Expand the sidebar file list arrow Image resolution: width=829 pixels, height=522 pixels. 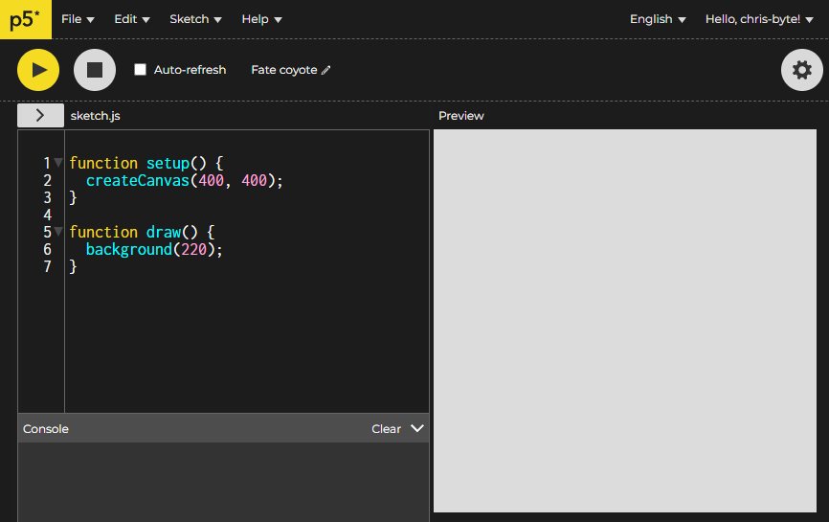click(x=40, y=115)
